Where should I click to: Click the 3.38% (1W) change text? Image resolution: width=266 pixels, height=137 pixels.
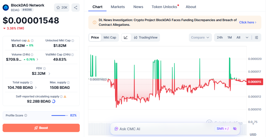click(15, 28)
